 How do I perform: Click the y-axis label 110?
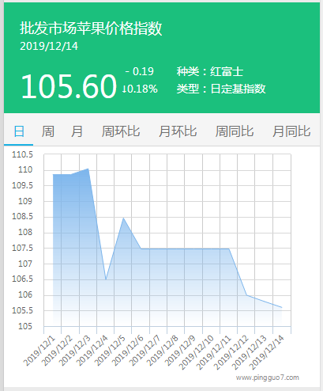25,169
